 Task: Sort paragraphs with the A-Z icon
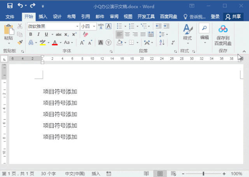pos(162,42)
